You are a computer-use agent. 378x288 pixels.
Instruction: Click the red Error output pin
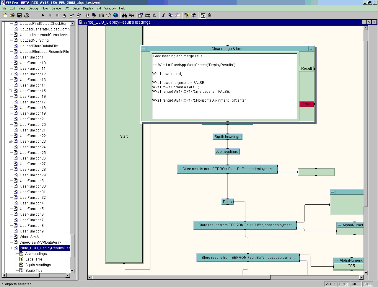[x=306, y=104]
